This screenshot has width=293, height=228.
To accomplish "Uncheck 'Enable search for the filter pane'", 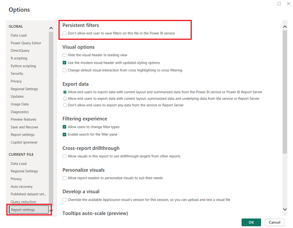I will tap(64, 135).
